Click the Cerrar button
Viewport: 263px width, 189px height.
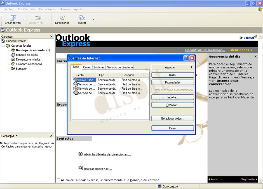[x=172, y=128]
